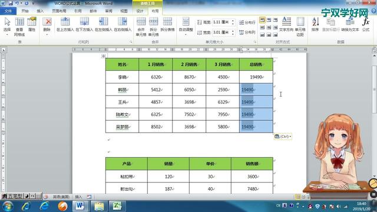The height and width of the screenshot is (212, 377).
Task: Open the File Explorer folder in taskbar
Action: 99,206
